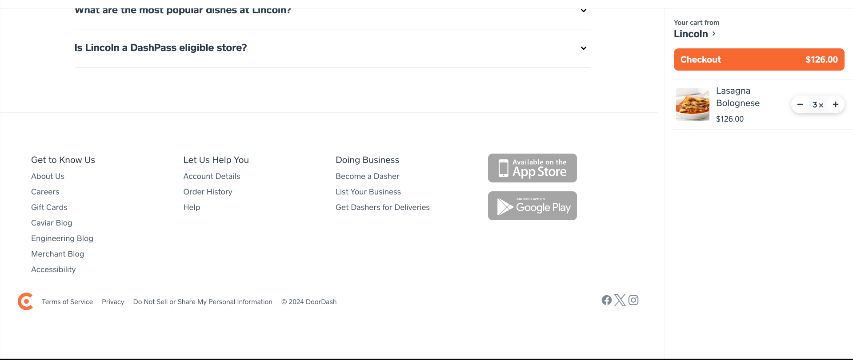853x360 pixels.
Task: Click the Caviar logo in footer
Action: [x=25, y=301]
